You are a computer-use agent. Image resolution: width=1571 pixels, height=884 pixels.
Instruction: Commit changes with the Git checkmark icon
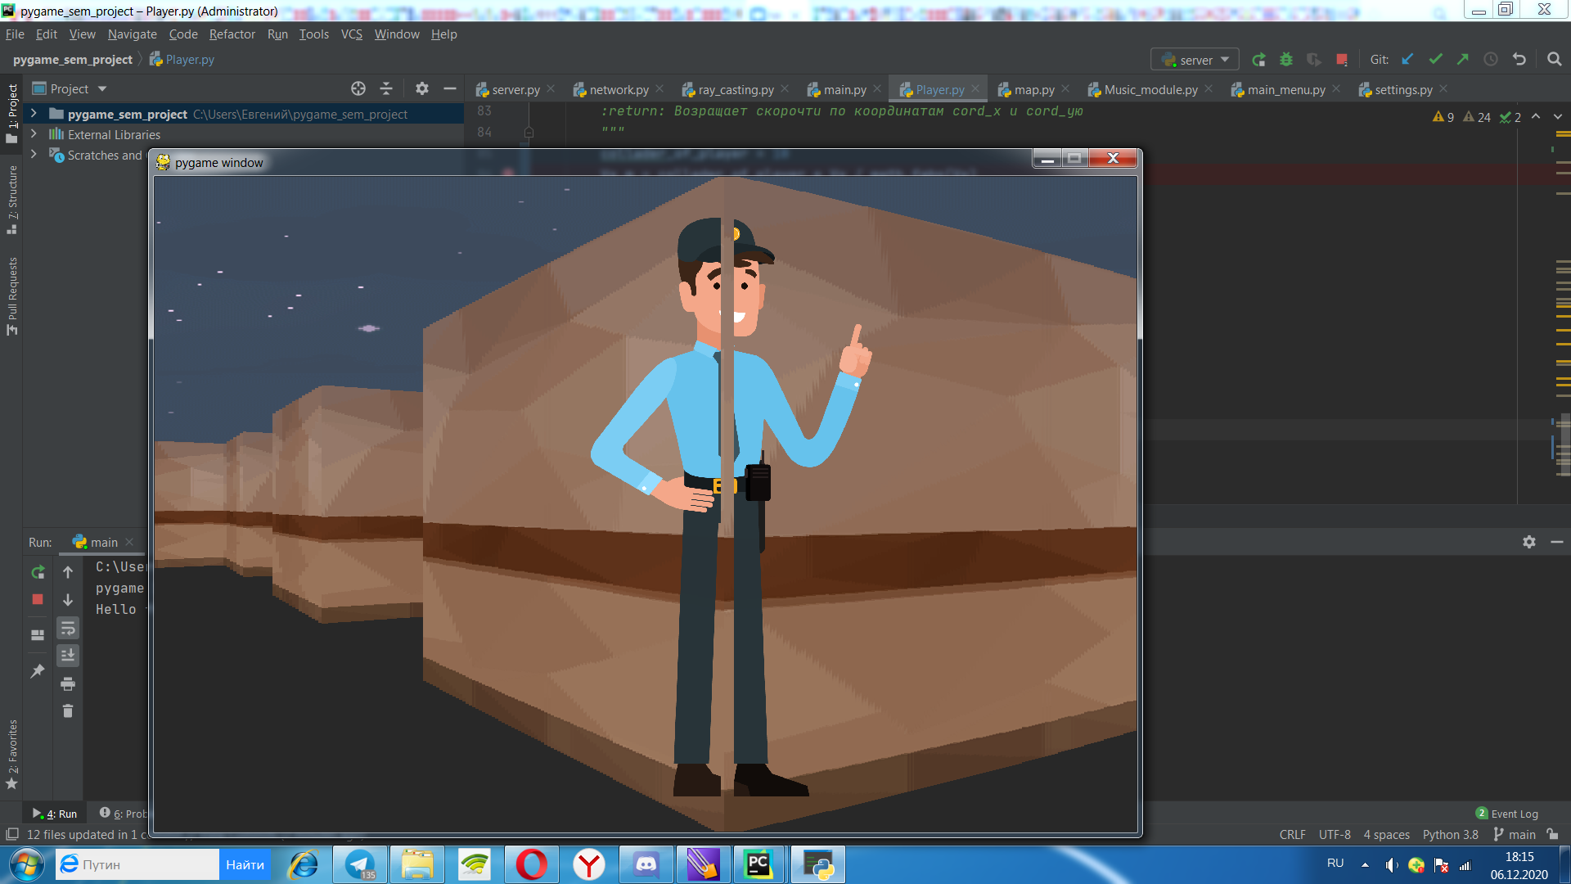pos(1436,59)
